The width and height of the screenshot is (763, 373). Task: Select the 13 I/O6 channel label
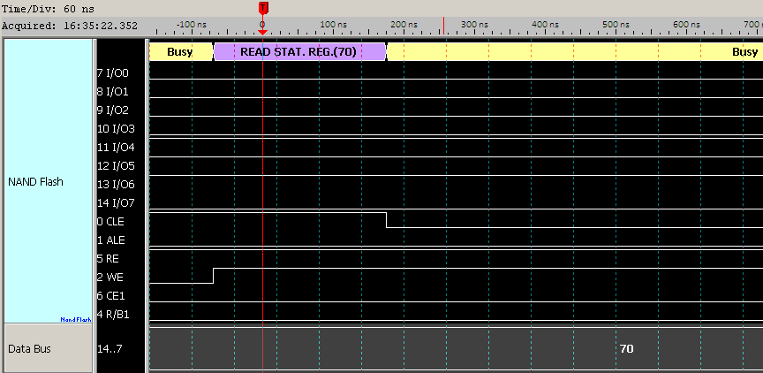pos(116,185)
